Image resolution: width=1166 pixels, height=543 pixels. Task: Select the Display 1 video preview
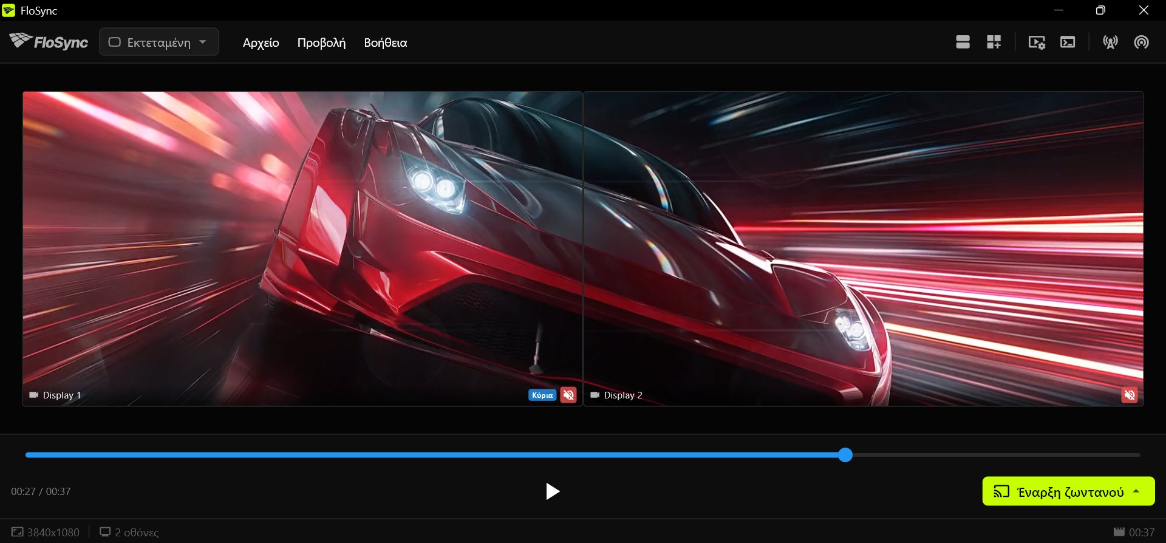point(302,248)
